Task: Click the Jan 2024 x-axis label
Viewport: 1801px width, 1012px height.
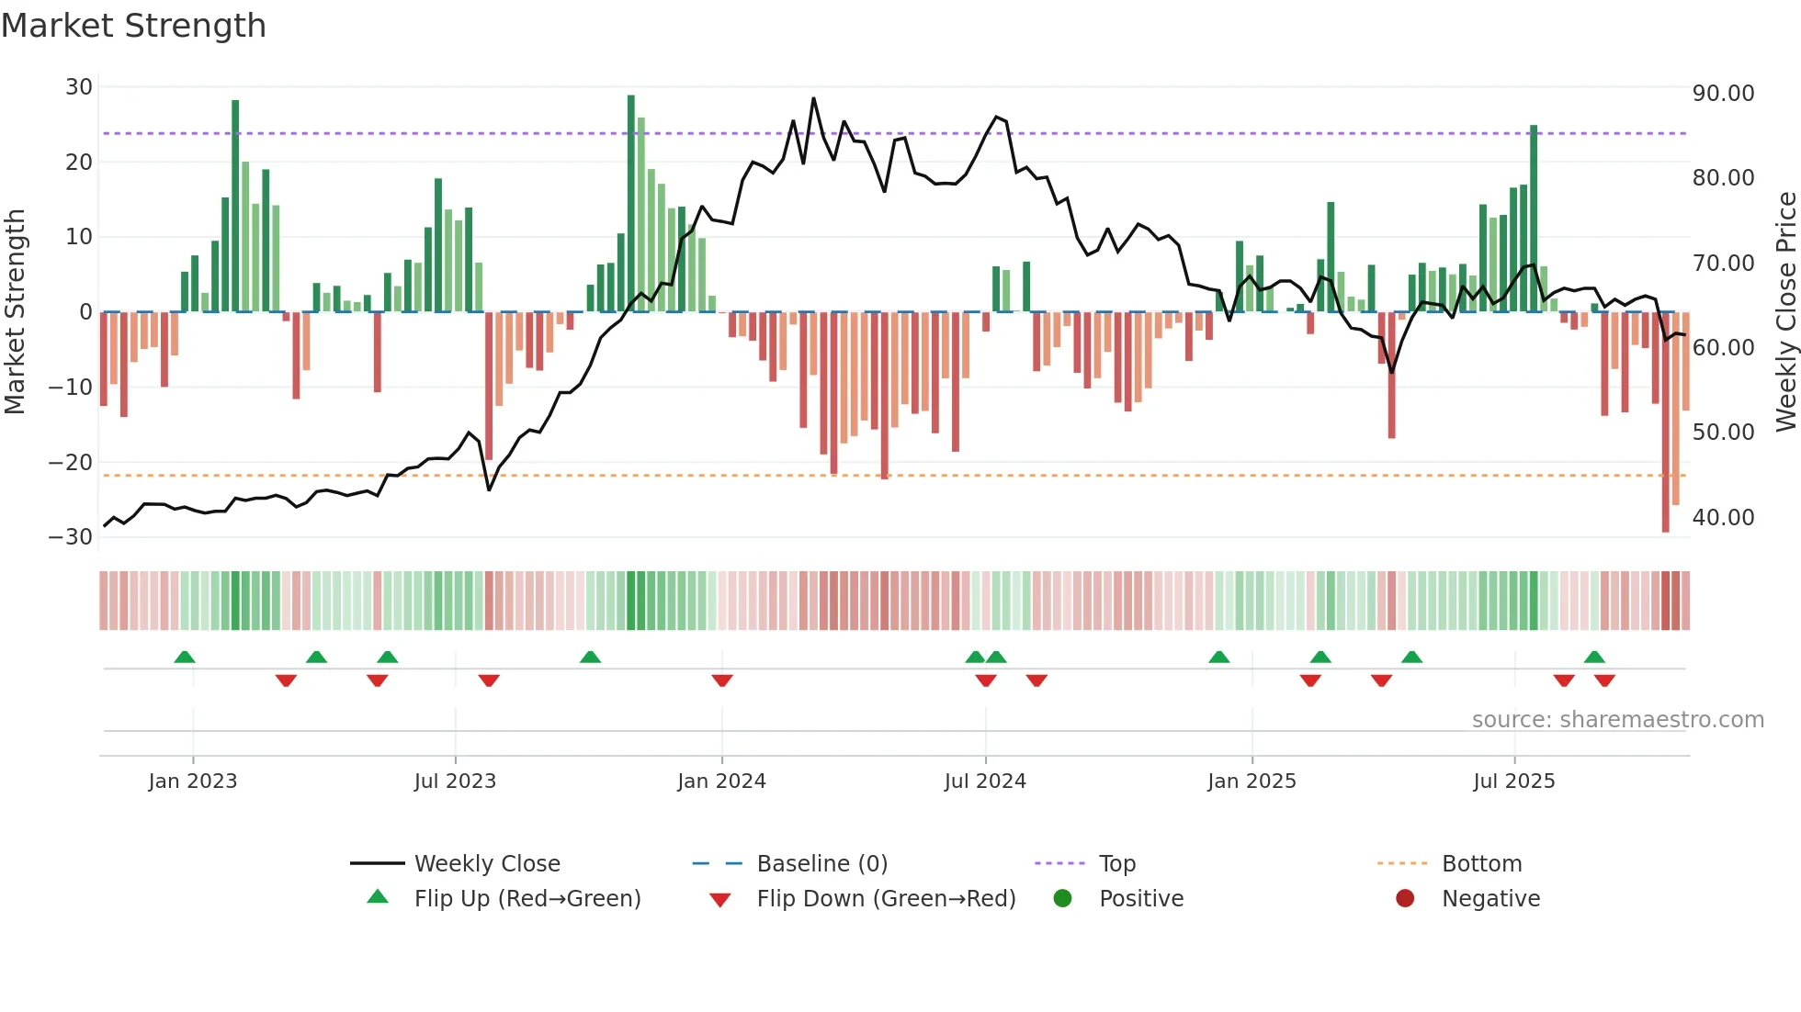Action: 721,781
